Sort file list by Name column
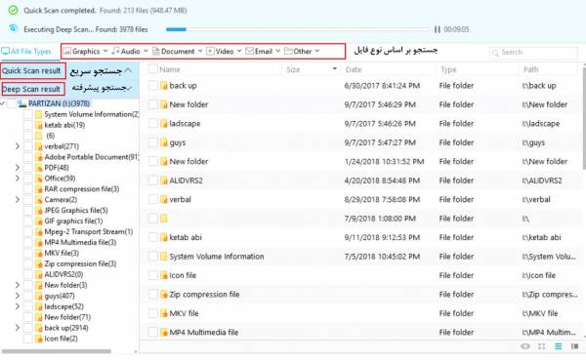Viewport: 586px width, 363px height. click(x=170, y=69)
